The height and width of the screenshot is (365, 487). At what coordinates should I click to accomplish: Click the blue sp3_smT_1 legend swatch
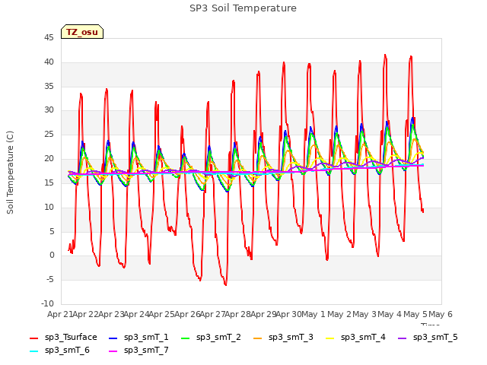click(113, 338)
